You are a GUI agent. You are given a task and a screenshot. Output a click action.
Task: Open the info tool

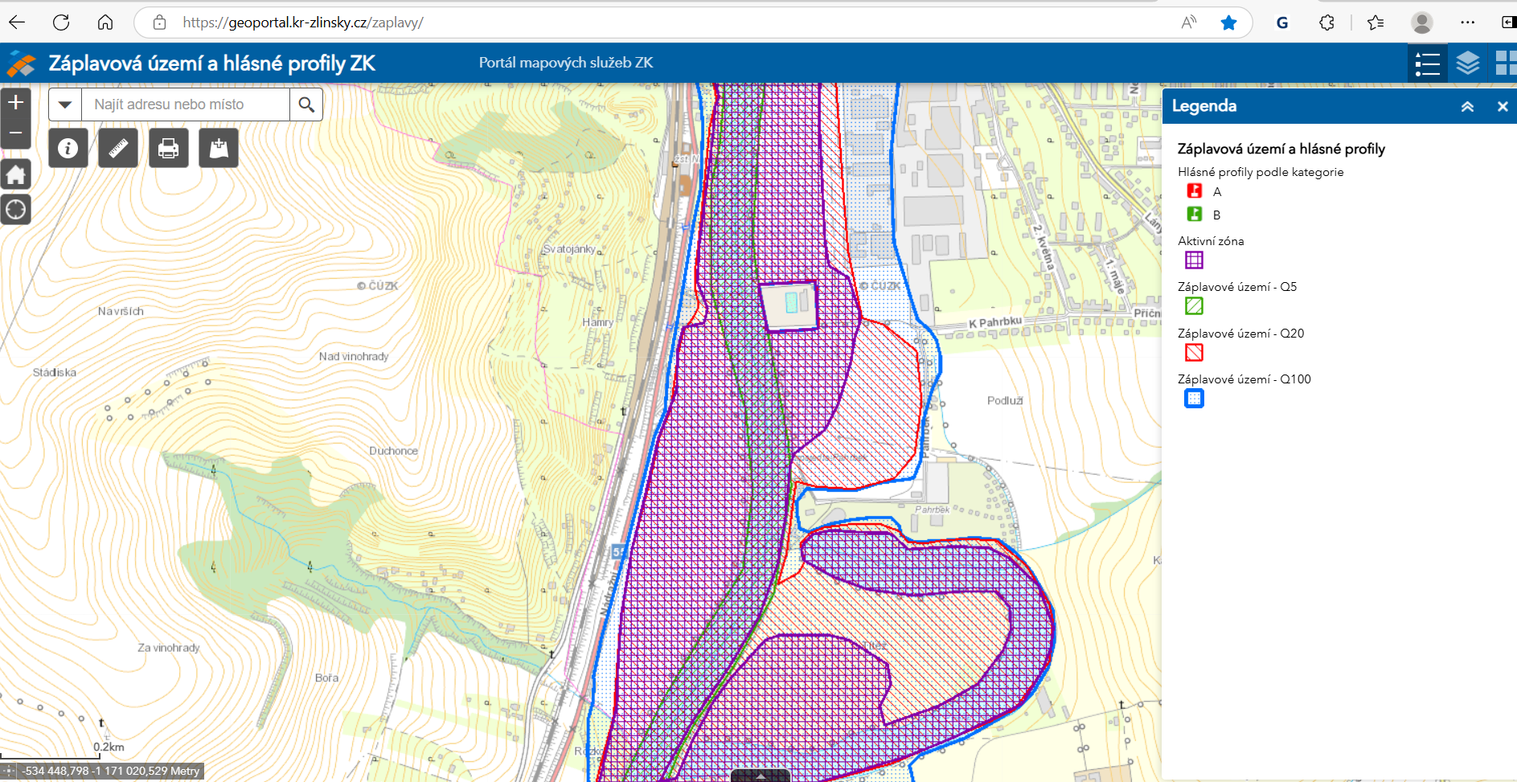pos(68,148)
